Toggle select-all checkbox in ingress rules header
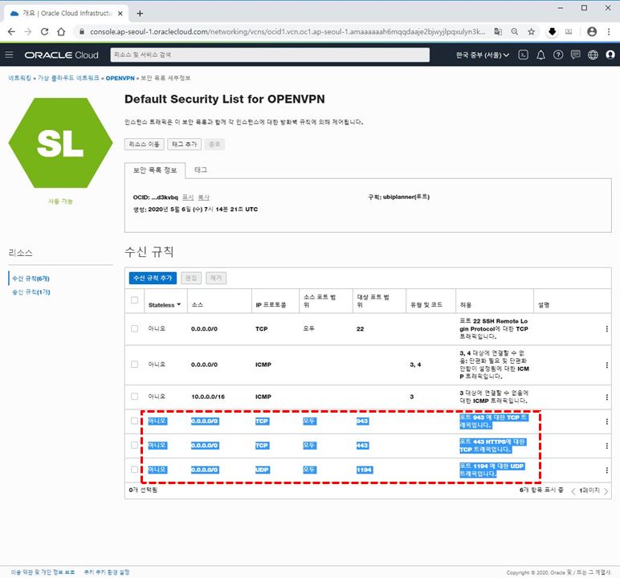This screenshot has width=620, height=578. 134,300
